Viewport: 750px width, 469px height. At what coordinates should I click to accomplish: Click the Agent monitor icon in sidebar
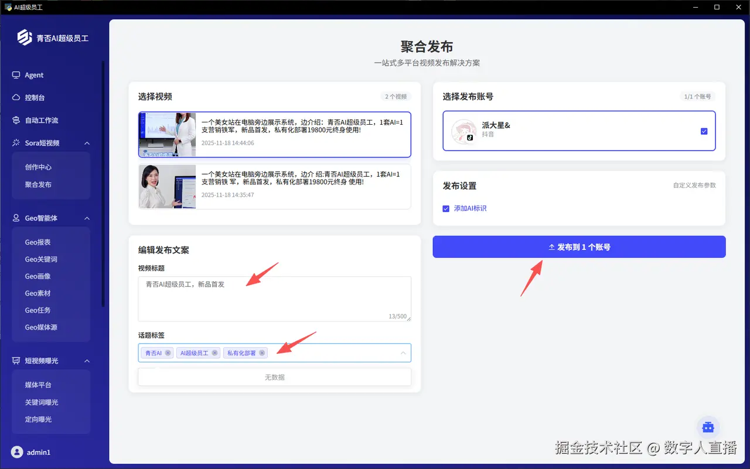[x=16, y=75]
